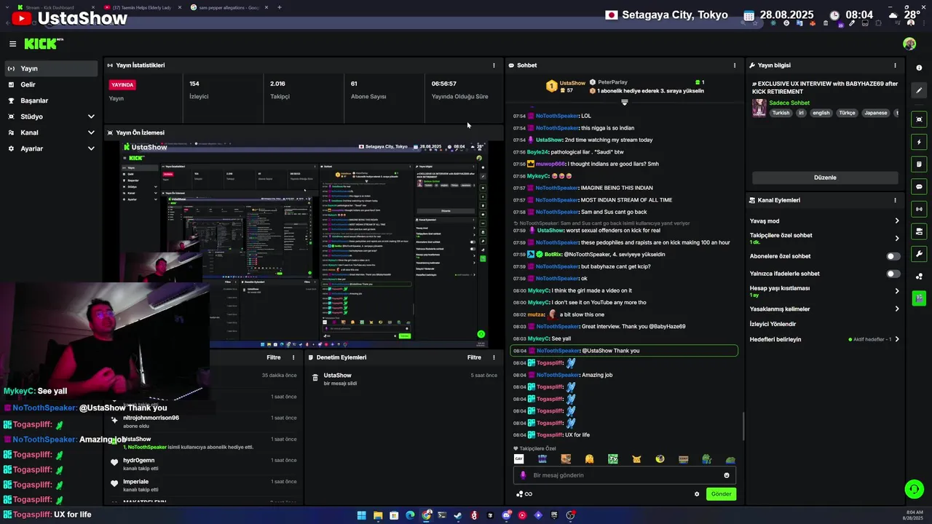Open the Yayın İstatistikleri panel options menu

click(x=494, y=65)
